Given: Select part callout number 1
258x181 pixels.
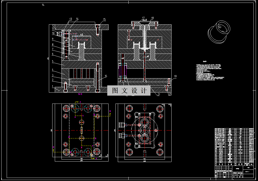Looking at the screenshot, I should pyautogui.click(x=53, y=86).
